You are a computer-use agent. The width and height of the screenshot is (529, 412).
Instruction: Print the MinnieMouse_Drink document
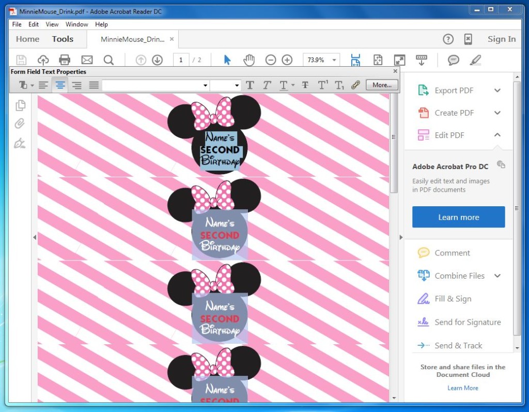[x=64, y=59]
